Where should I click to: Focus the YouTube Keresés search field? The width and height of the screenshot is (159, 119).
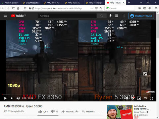67,16
